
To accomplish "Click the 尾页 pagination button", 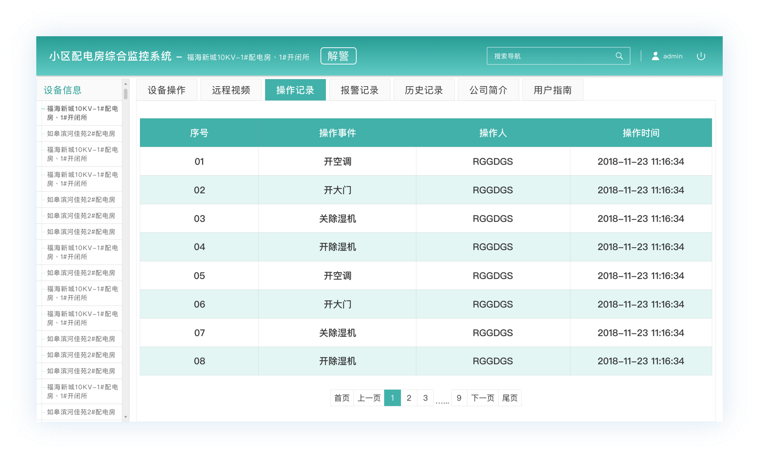I will coord(510,398).
